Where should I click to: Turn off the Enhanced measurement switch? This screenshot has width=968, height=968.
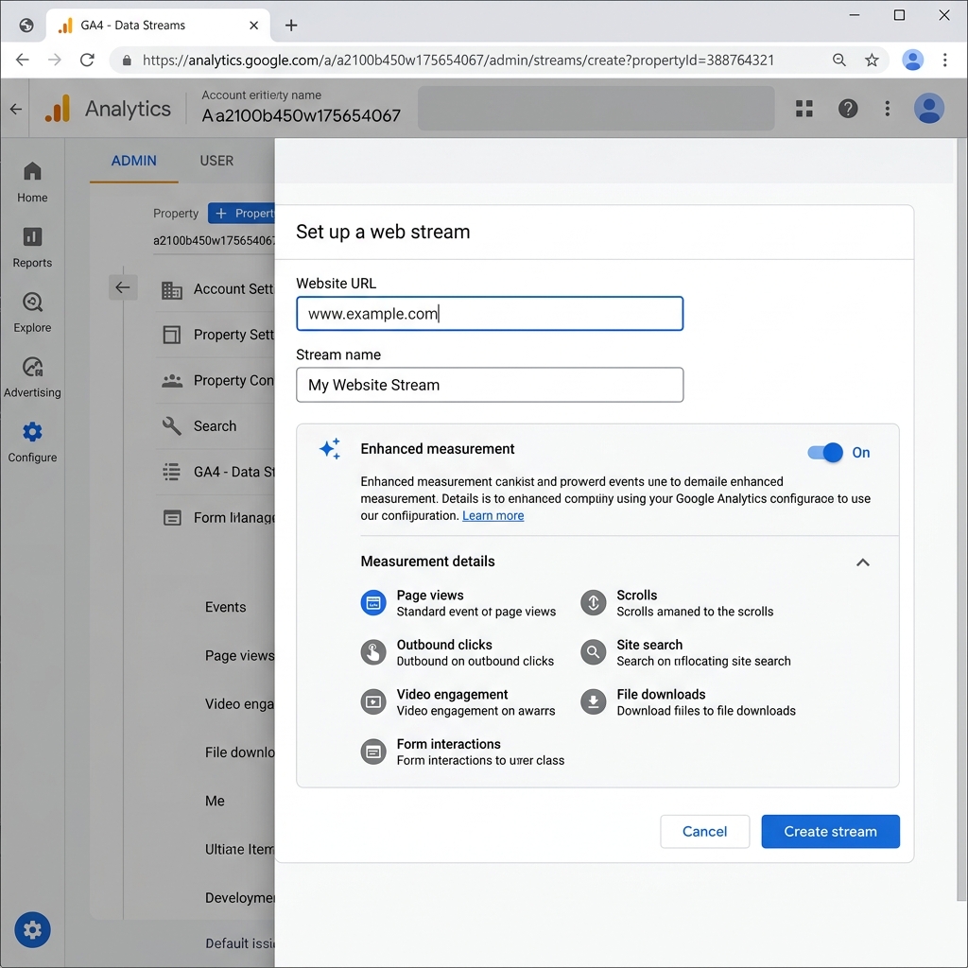coord(824,453)
